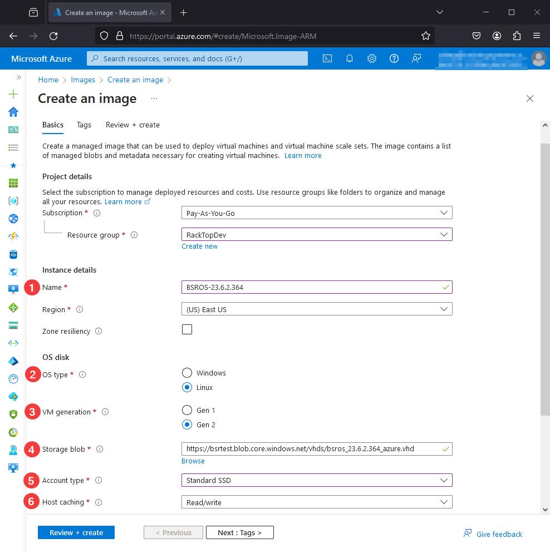Image resolution: width=550 pixels, height=553 pixels.
Task: Go to Home using the sidebar house icon
Action: click(x=12, y=112)
